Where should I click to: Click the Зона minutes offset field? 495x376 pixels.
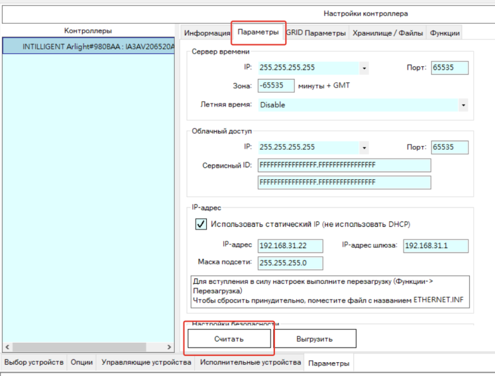tap(276, 86)
